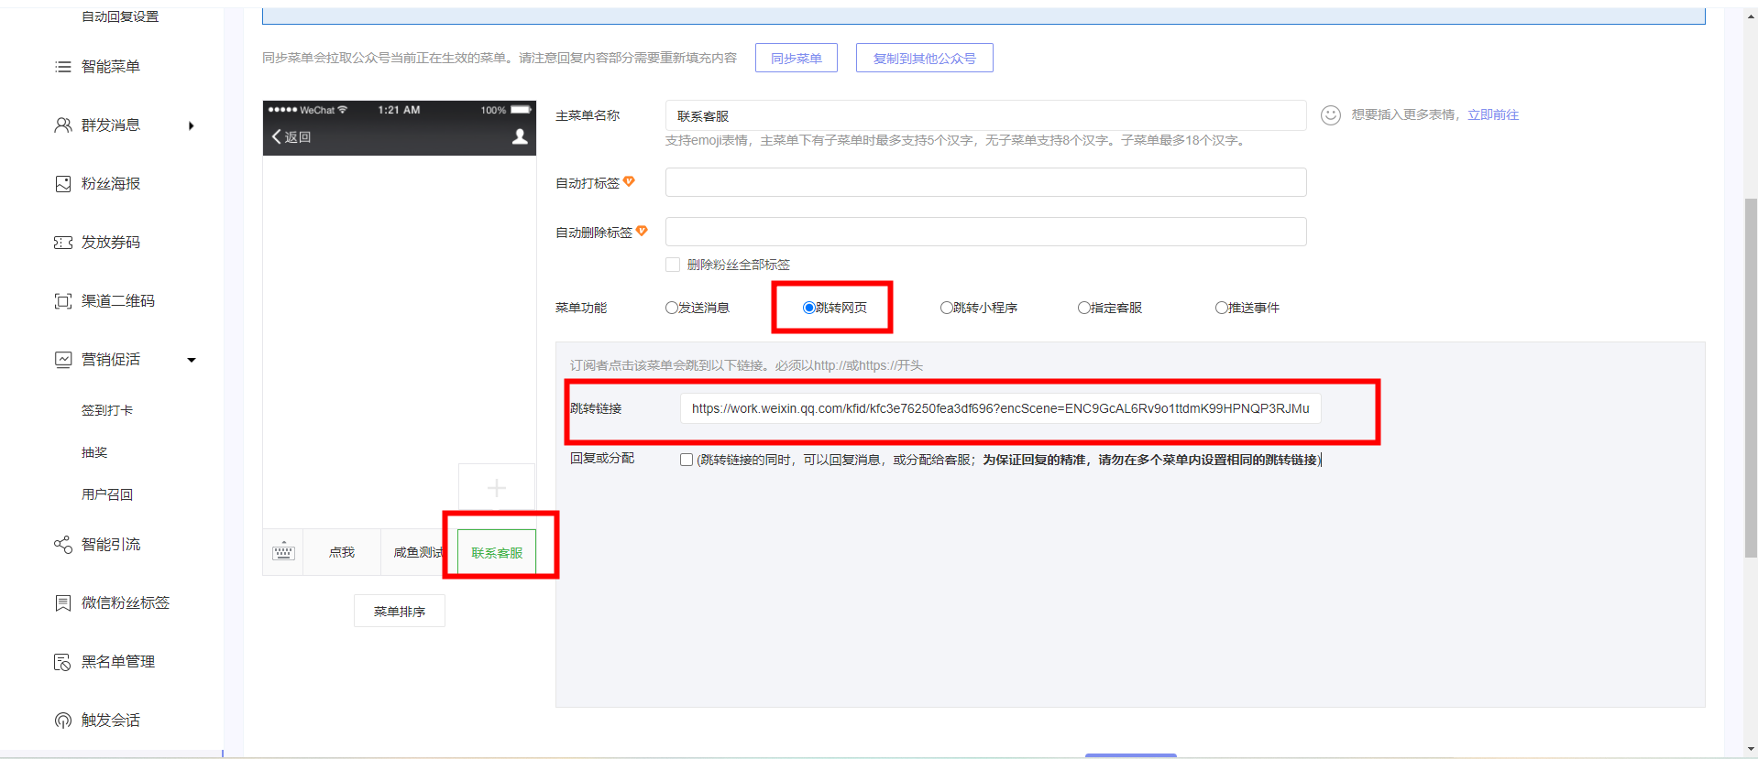The image size is (1758, 759).
Task: Click the emoji smiley face icon
Action: tap(1331, 114)
